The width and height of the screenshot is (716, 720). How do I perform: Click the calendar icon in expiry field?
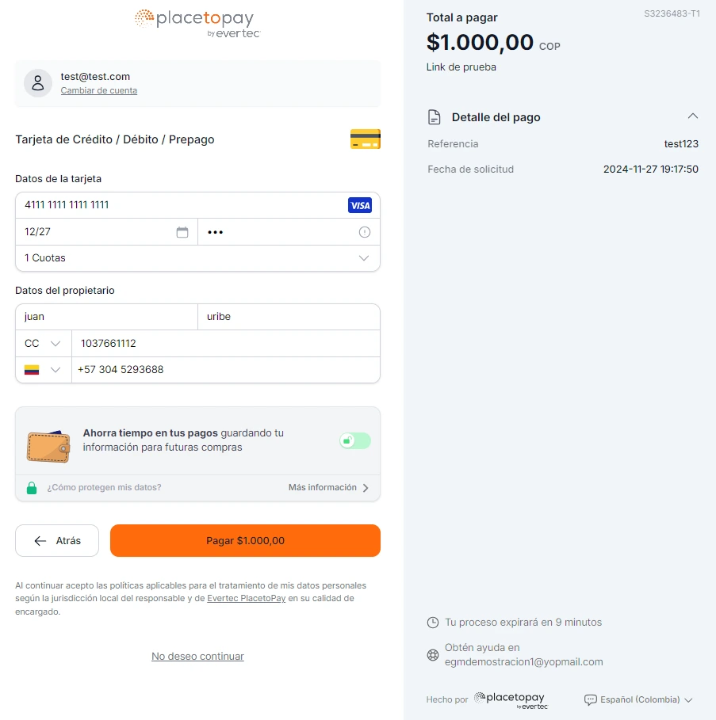click(x=182, y=232)
